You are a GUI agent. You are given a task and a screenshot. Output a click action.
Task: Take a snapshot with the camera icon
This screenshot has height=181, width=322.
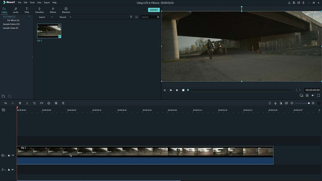pos(307,95)
